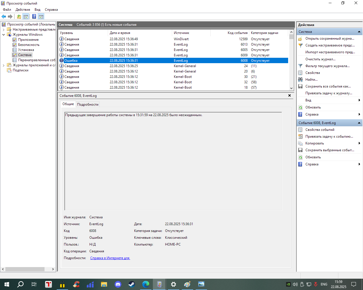This screenshot has width=363, height=290.
Task: Select the 'Общие' tab
Action: pos(68,104)
